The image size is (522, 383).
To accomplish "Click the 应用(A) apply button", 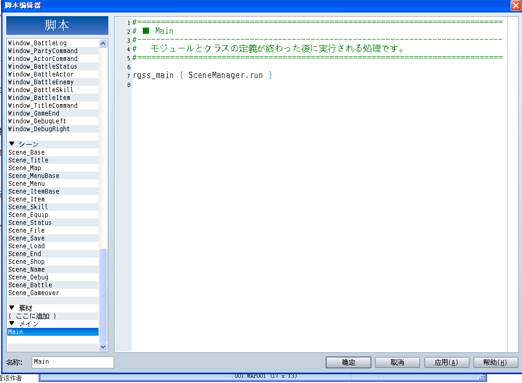I will pos(446,362).
